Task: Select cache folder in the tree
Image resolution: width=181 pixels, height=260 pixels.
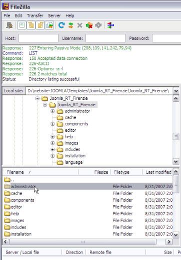Action: pos(70,117)
